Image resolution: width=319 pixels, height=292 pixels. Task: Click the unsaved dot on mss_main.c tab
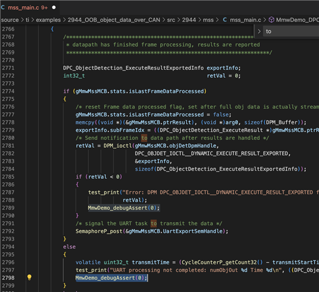[54, 7]
